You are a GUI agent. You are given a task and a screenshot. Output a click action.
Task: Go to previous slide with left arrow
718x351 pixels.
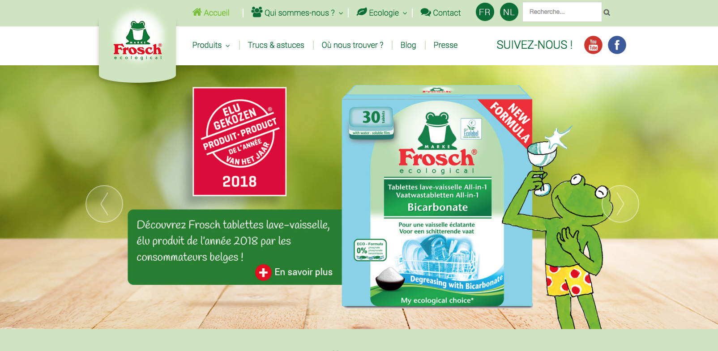tap(104, 204)
